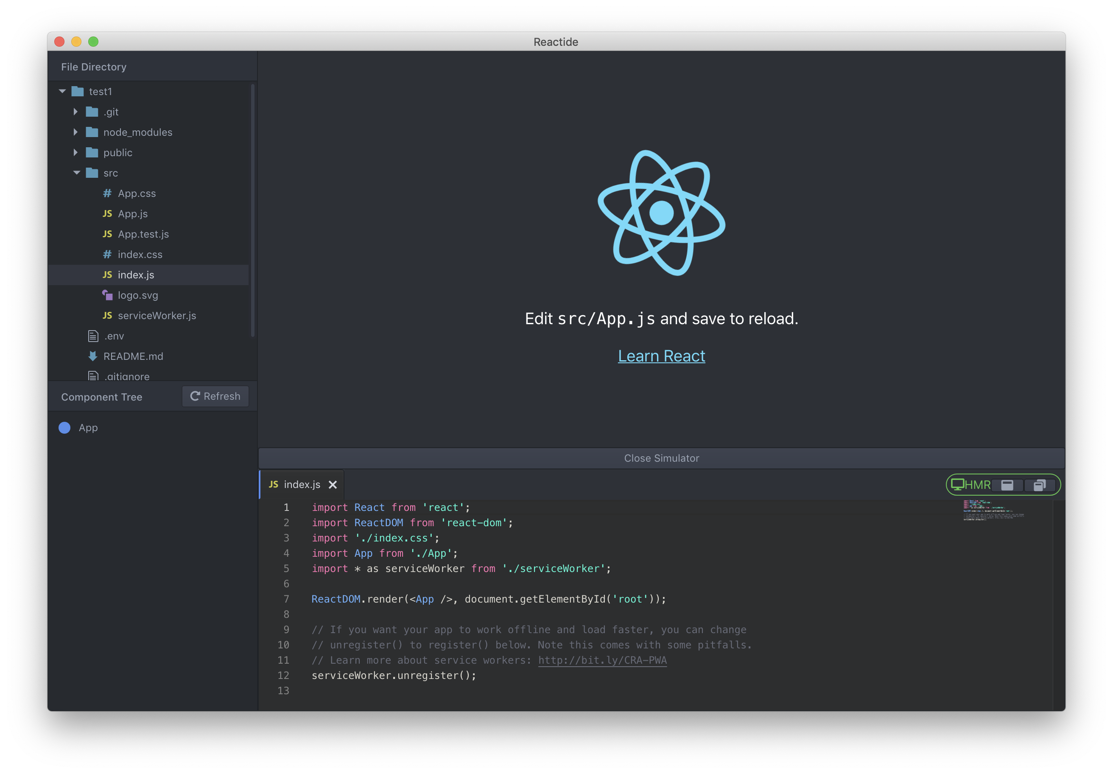
Task: Toggle the src folder visibility state
Action: coord(76,173)
